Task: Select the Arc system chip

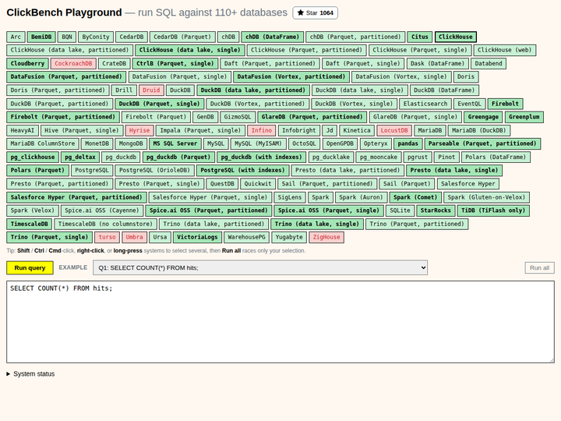Action: point(16,37)
